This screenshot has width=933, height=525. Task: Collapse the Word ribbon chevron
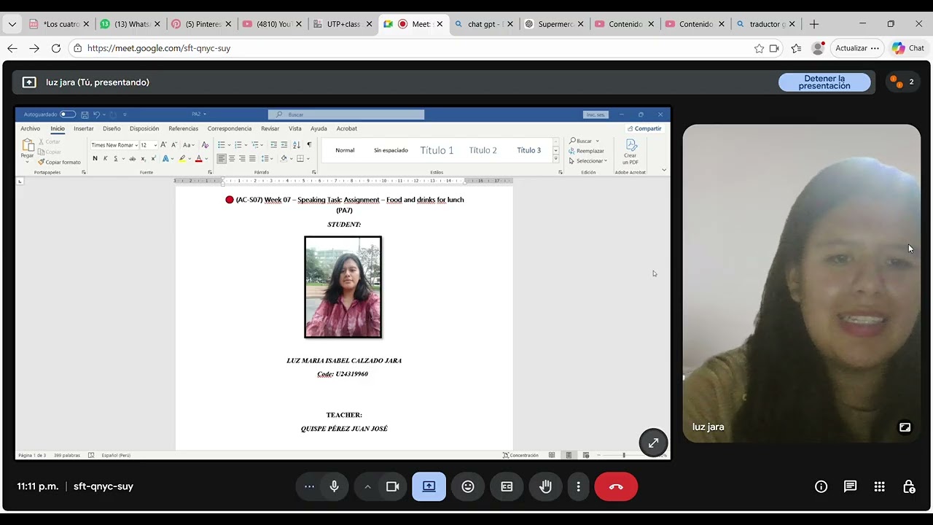pos(663,170)
